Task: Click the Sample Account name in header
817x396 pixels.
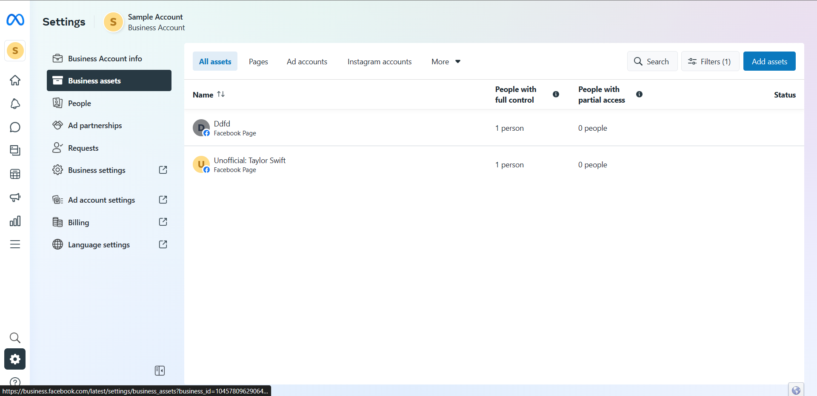Action: pos(155,17)
